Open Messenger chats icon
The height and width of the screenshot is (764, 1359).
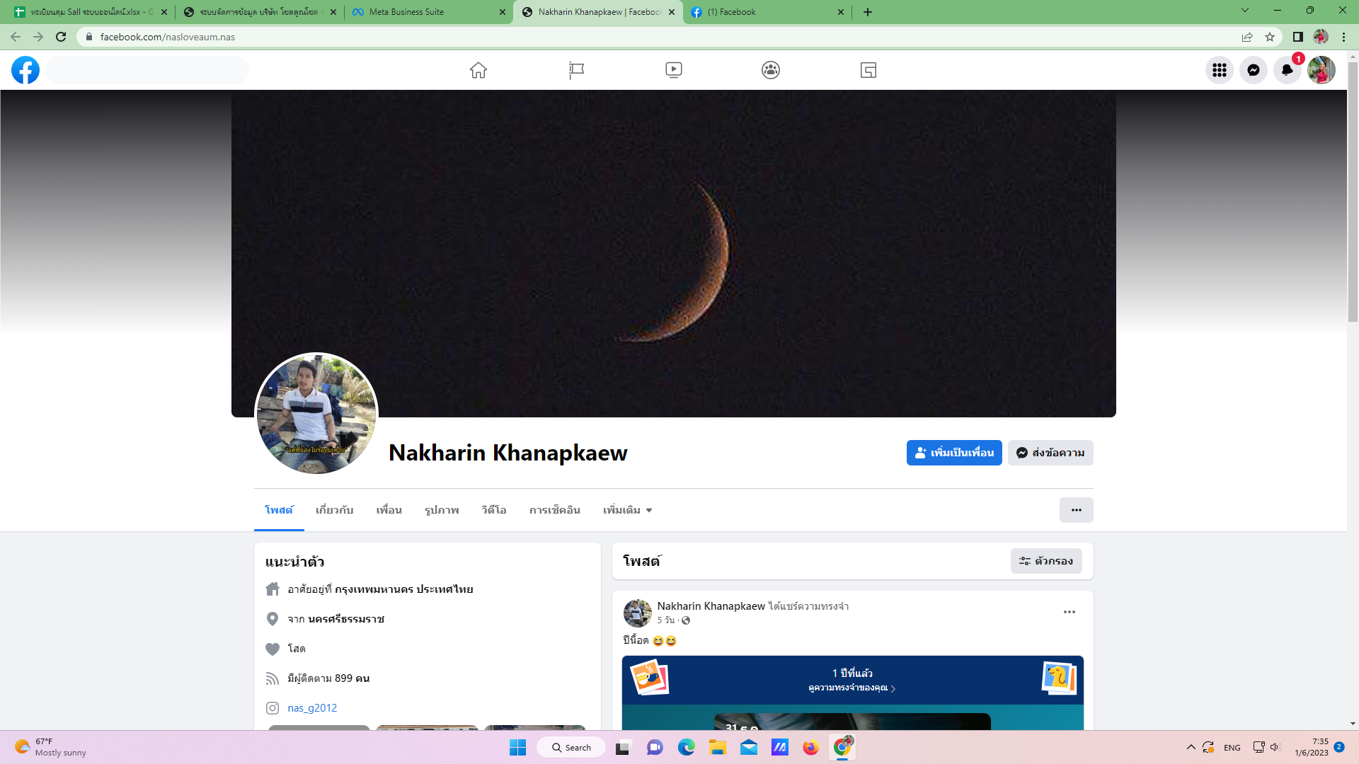(1253, 70)
